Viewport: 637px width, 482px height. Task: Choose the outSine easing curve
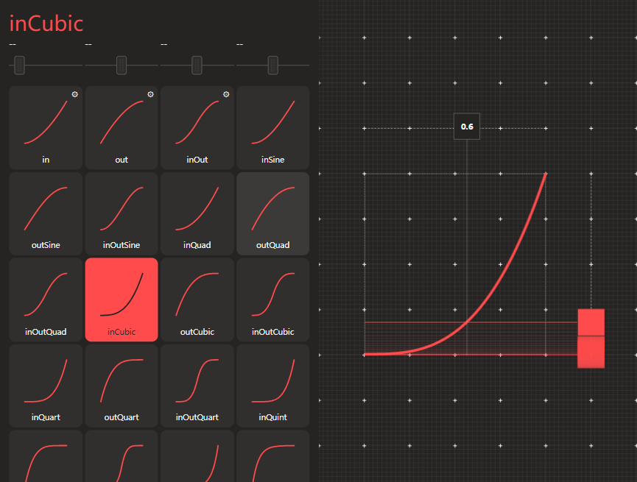(x=46, y=213)
